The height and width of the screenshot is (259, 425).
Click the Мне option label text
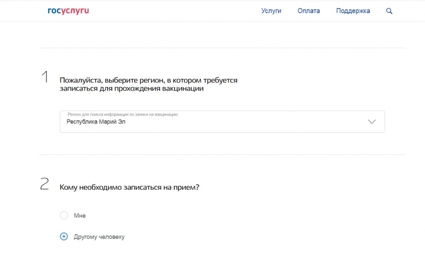[80, 216]
